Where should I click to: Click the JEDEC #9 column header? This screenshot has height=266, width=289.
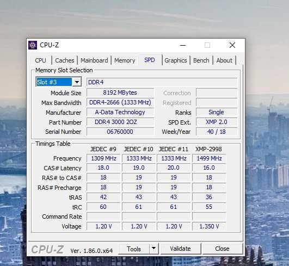click(x=103, y=149)
